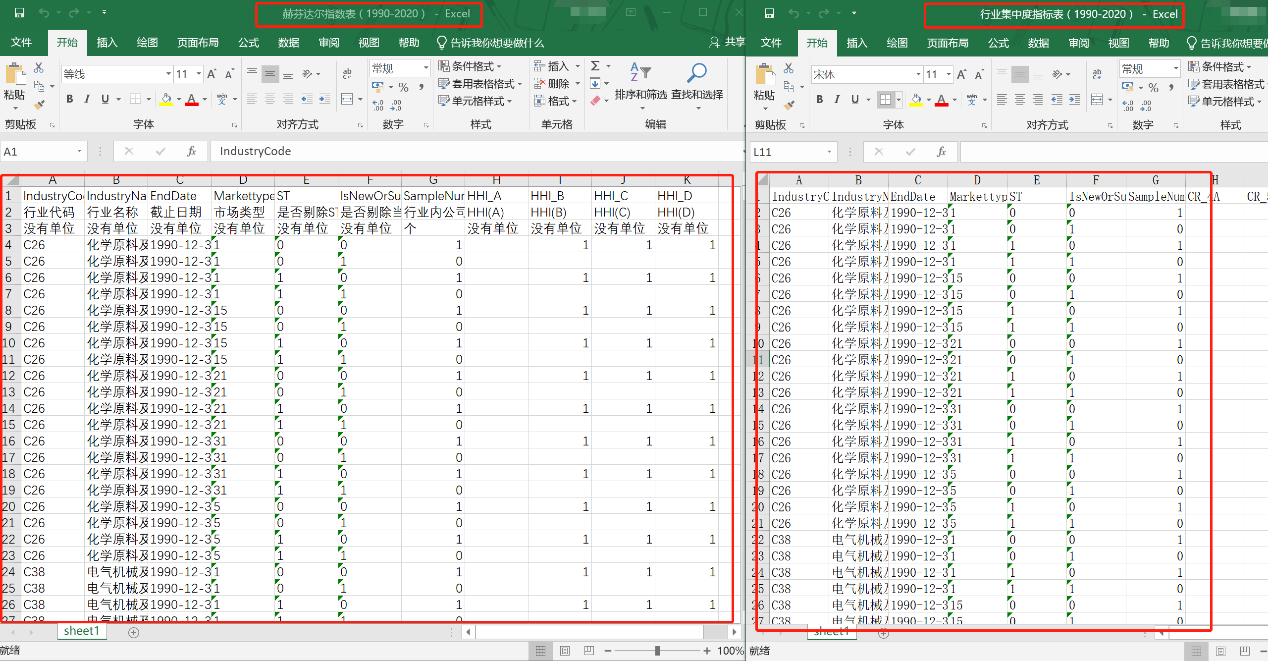Screen dimensions: 1268x661
Task: Click Redo in the left Excel window
Action: [74, 12]
